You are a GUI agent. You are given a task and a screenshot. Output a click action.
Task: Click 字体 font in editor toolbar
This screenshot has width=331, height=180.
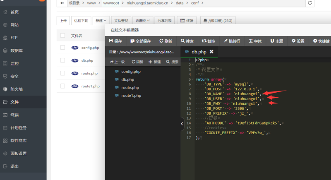[255, 41]
